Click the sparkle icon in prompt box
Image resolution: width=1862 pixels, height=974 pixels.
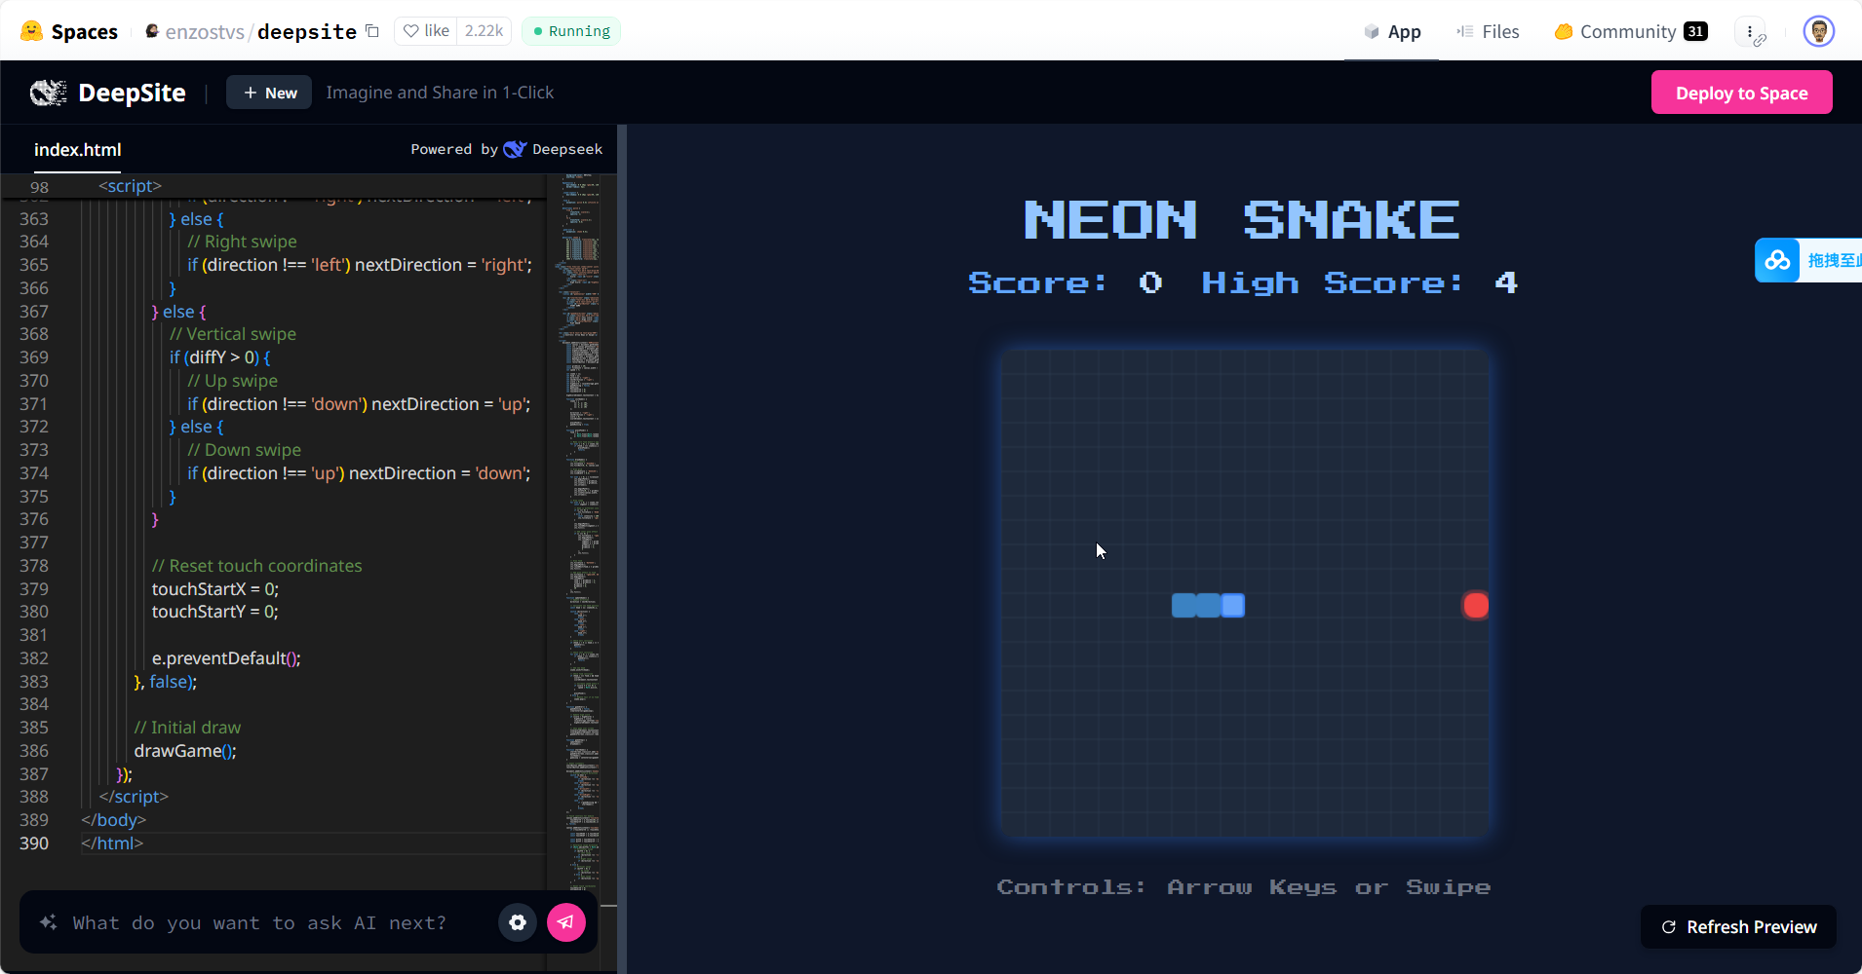(x=48, y=921)
